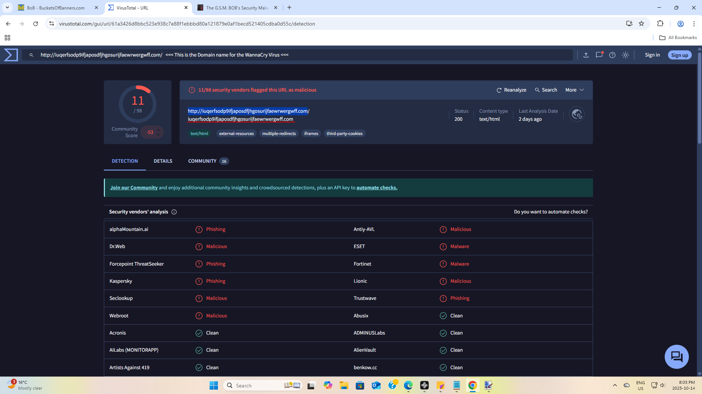The image size is (702, 394).
Task: Upvote the community score with the up arrow
Action: pos(159,130)
